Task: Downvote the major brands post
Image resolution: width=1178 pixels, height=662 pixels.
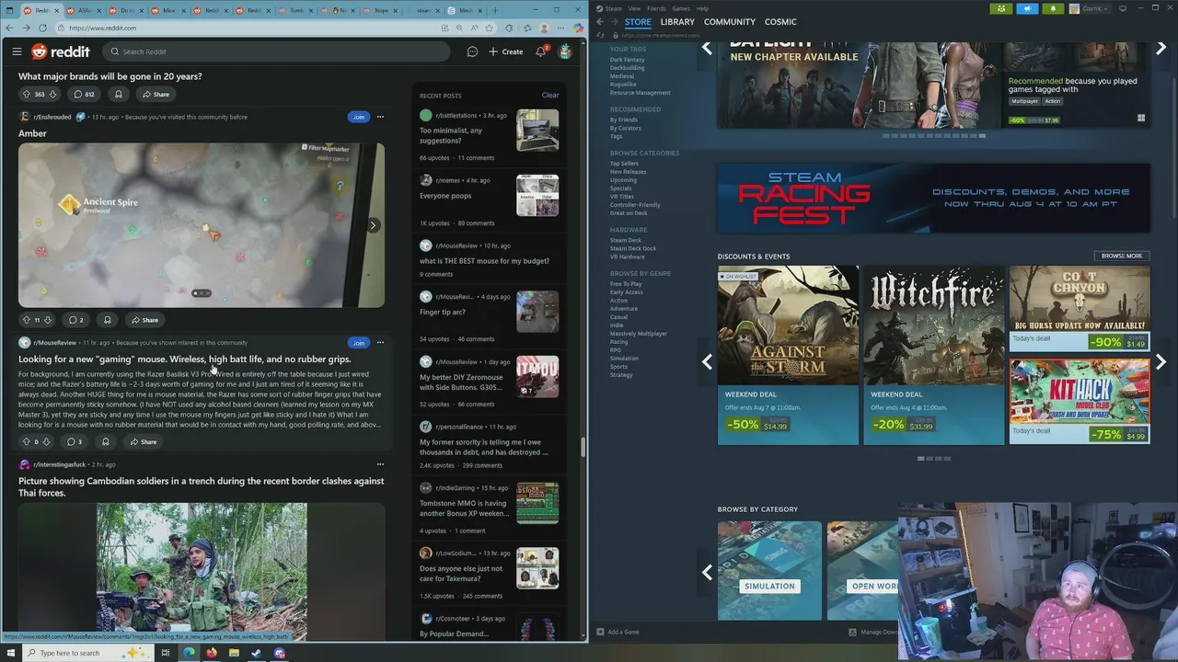Action: (52, 94)
